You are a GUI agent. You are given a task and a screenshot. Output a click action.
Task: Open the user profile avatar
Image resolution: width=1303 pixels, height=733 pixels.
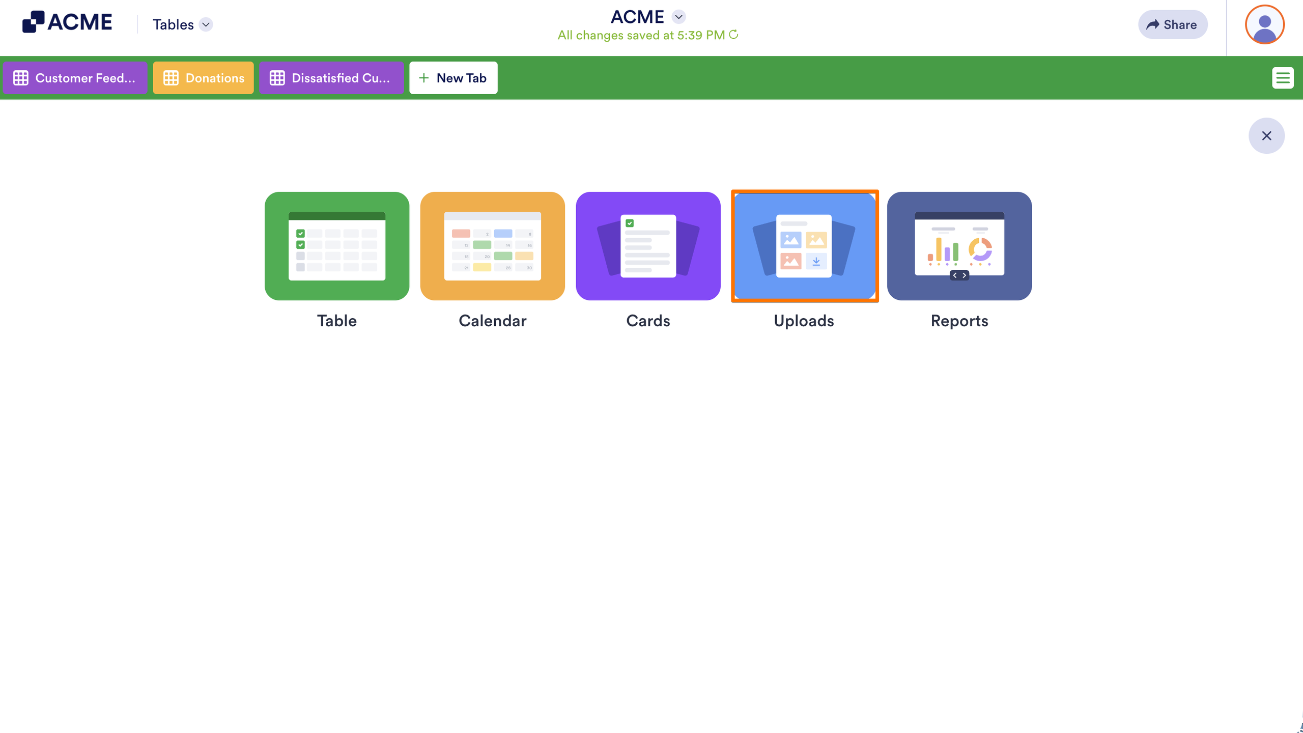tap(1265, 24)
